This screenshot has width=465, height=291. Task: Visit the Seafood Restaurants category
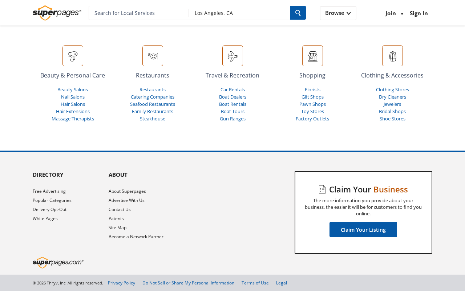click(x=153, y=104)
